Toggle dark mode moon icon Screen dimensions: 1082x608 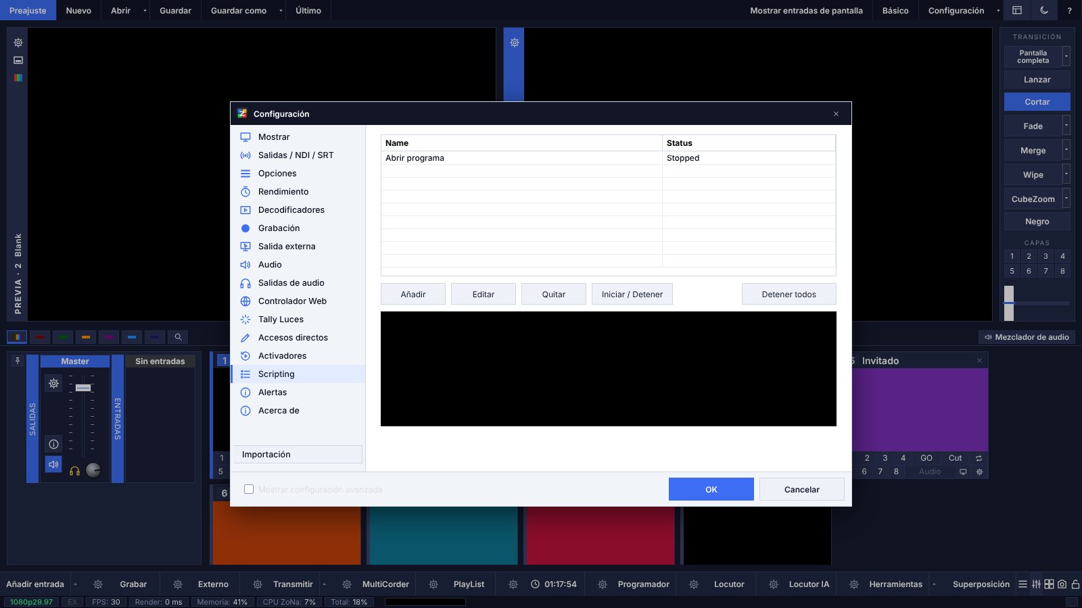pos(1044,10)
